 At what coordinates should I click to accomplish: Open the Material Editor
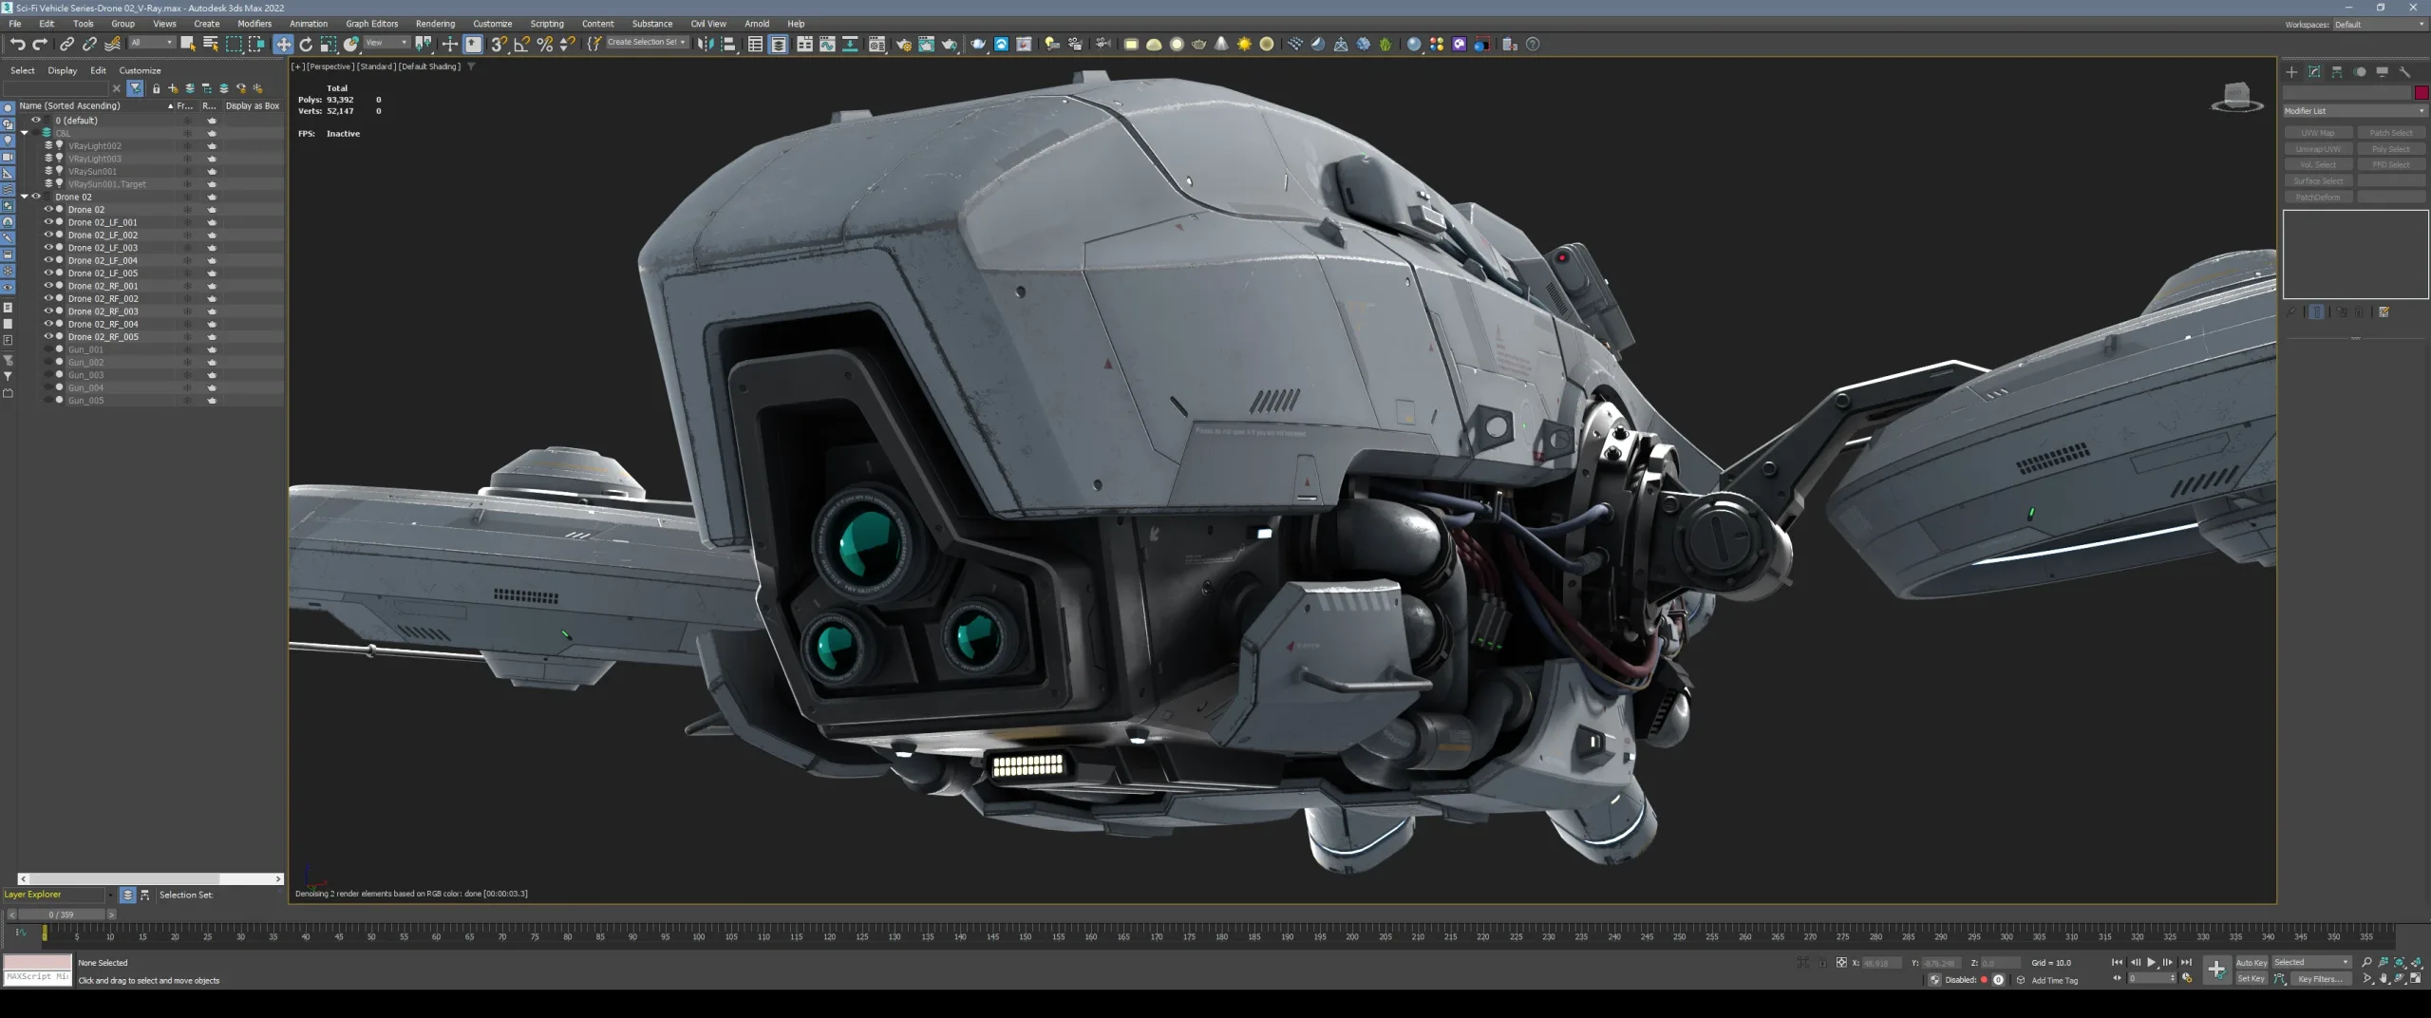point(1414,44)
